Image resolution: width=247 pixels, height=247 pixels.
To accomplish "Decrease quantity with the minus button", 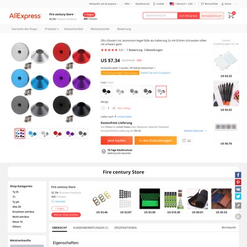I will [103, 108].
